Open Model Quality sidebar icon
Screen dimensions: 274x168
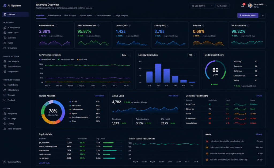click(5, 33)
